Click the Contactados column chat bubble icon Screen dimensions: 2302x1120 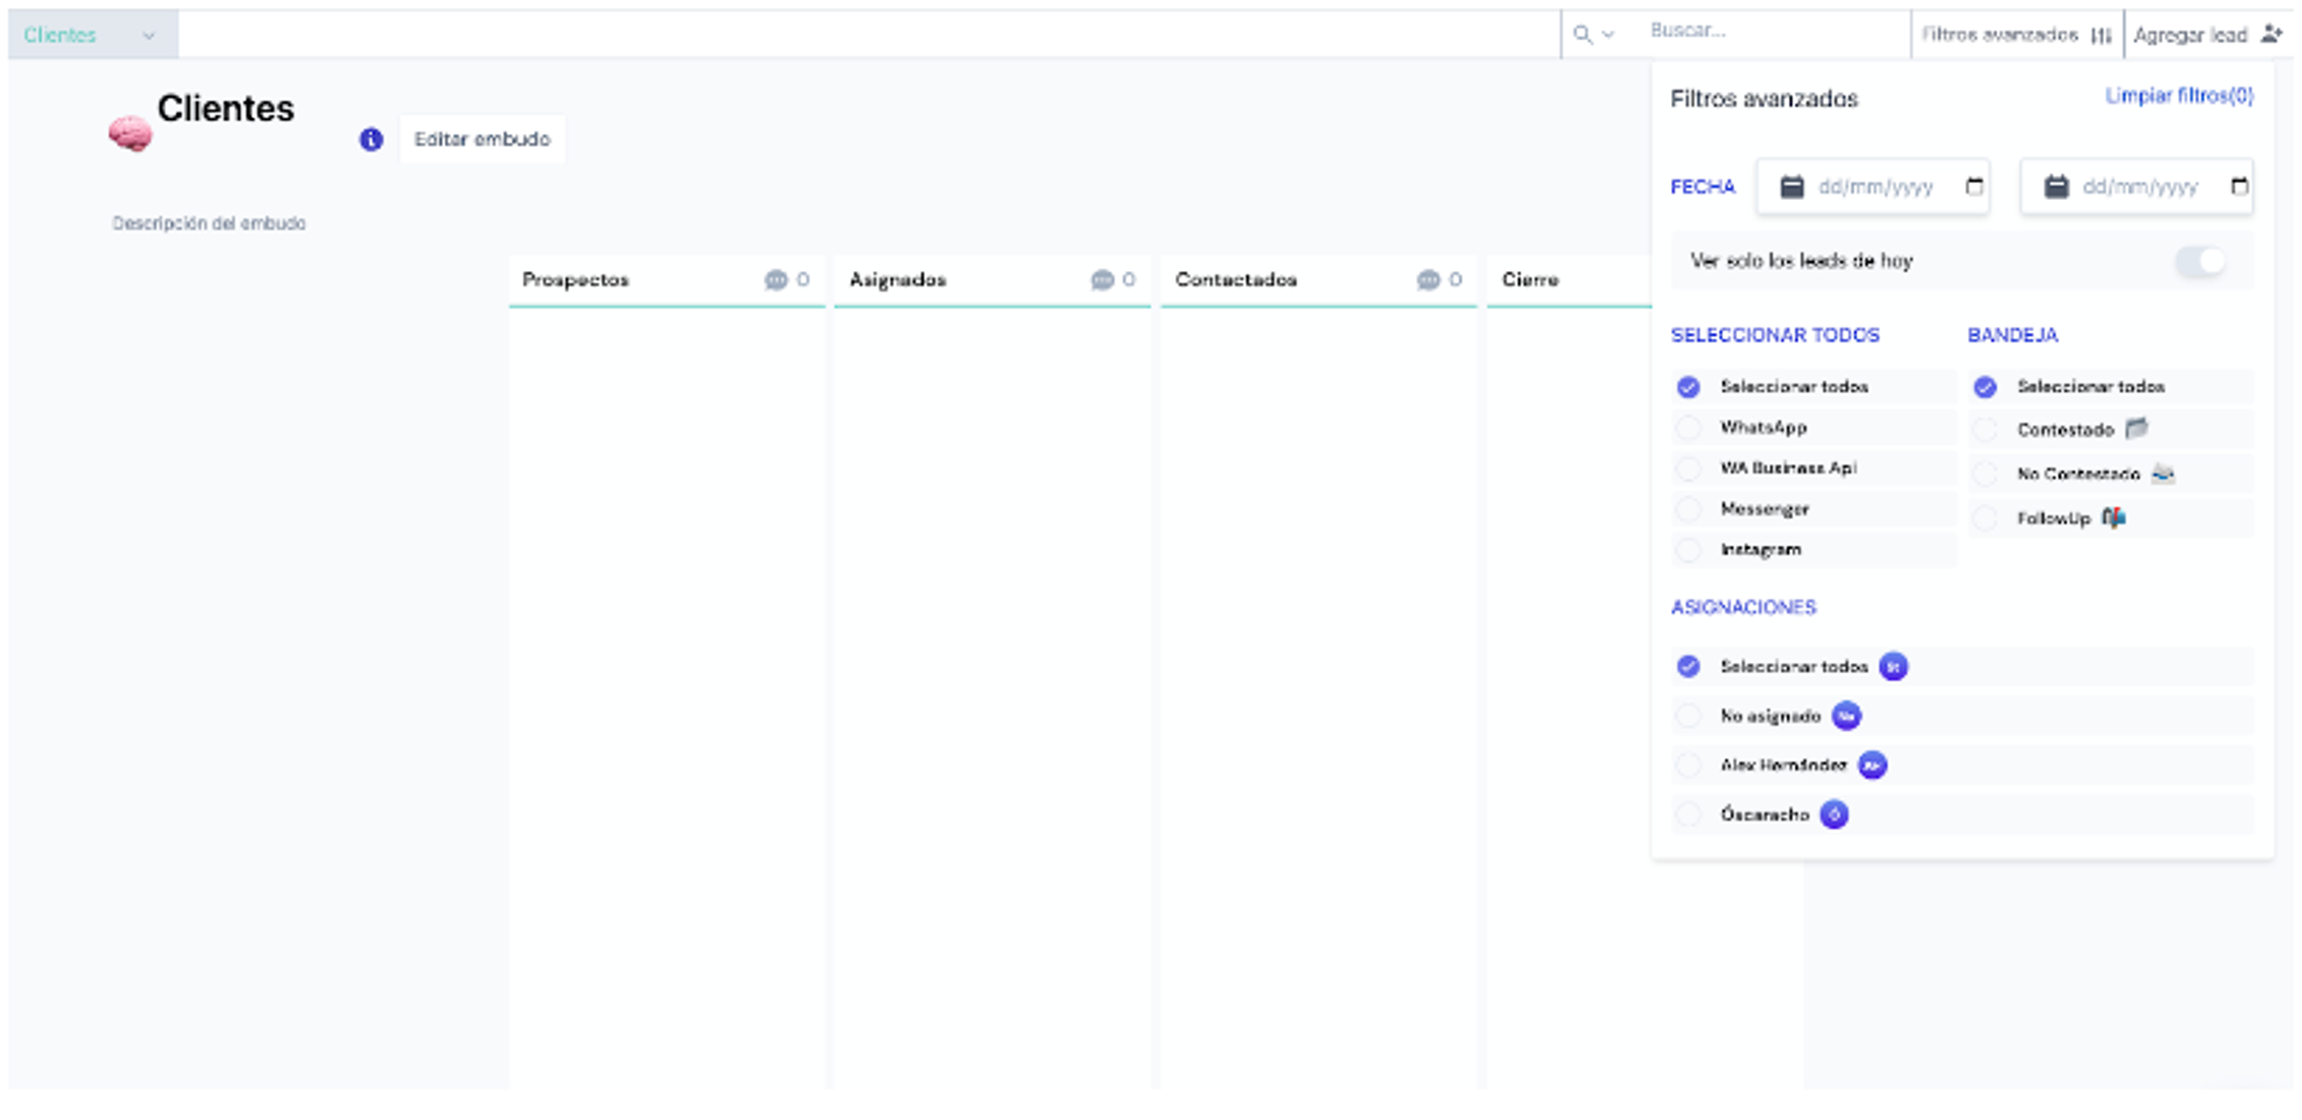pos(1428,280)
